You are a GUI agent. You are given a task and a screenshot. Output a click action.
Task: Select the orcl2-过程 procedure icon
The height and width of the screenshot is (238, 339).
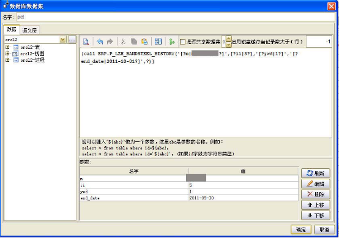click(16, 60)
